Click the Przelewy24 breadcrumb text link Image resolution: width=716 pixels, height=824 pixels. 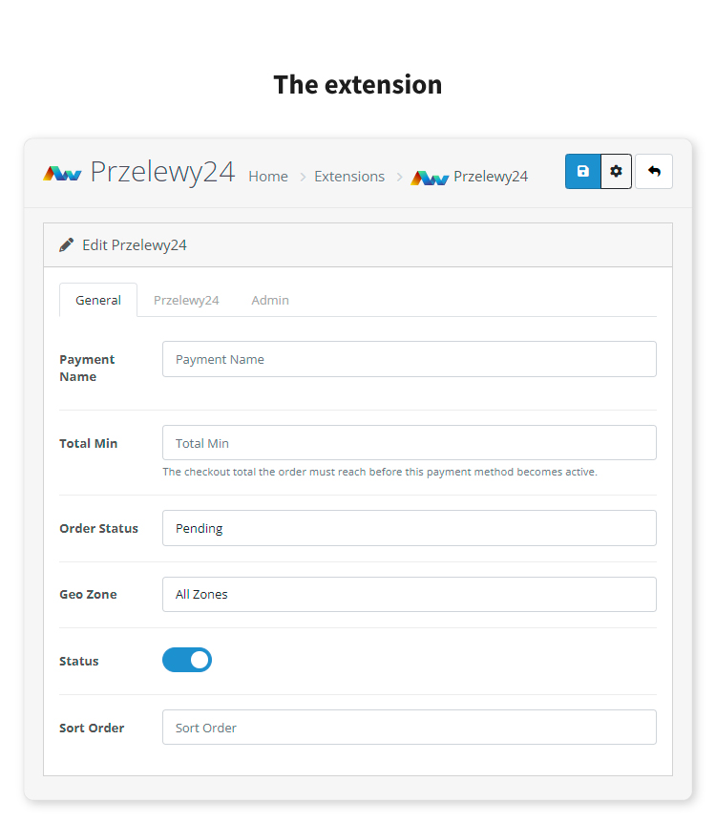[492, 176]
